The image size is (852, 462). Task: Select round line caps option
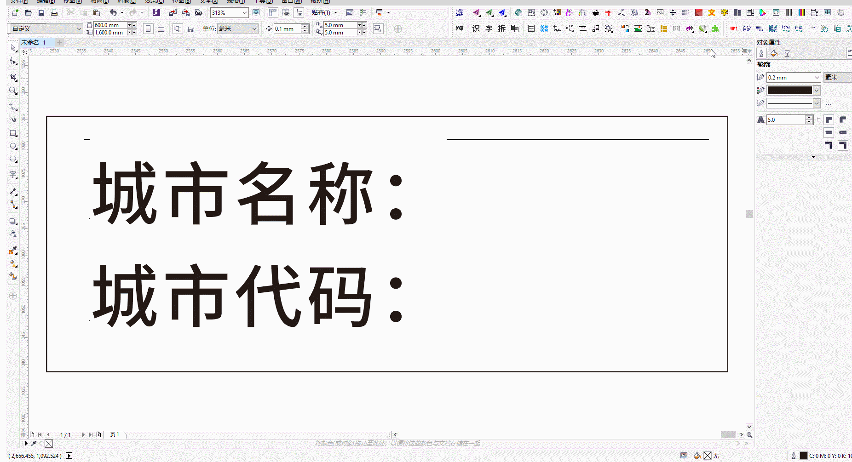point(843,132)
